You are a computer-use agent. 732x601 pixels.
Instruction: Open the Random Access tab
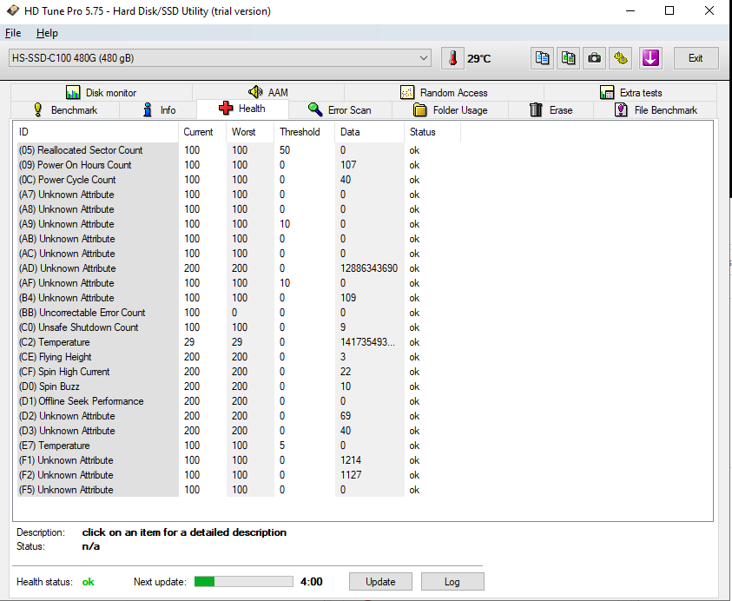pyautogui.click(x=444, y=92)
